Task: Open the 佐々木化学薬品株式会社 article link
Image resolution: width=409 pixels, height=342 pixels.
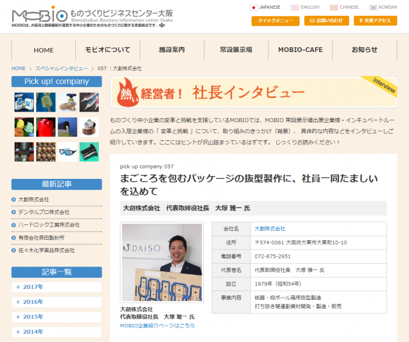Action: tap(46, 250)
